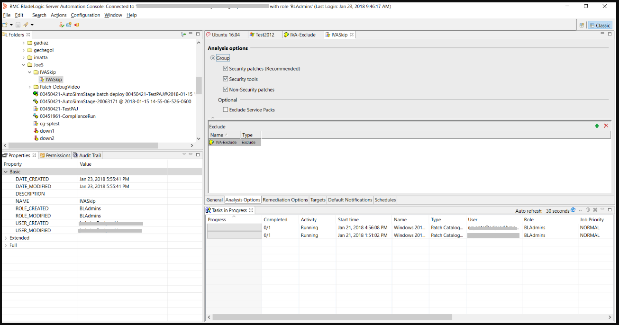
Task: Click the rocket launch toolbar icon
Action: [x=26, y=25]
